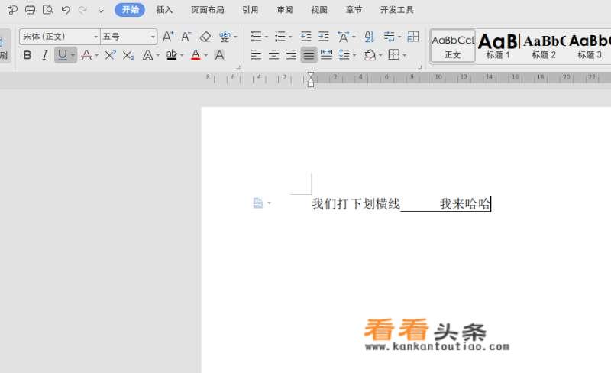Screen dimensions: 611x373
Task: Click the Character Shading icon
Action: (220, 55)
